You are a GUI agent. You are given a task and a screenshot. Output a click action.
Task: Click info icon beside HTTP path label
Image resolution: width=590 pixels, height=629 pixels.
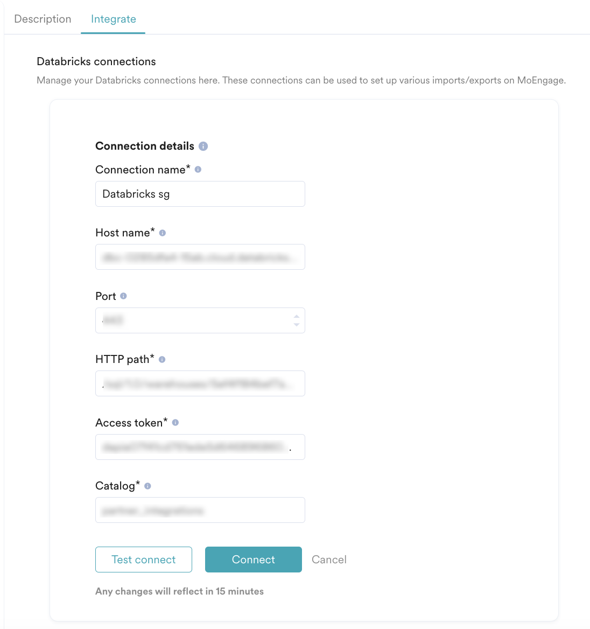coord(162,359)
